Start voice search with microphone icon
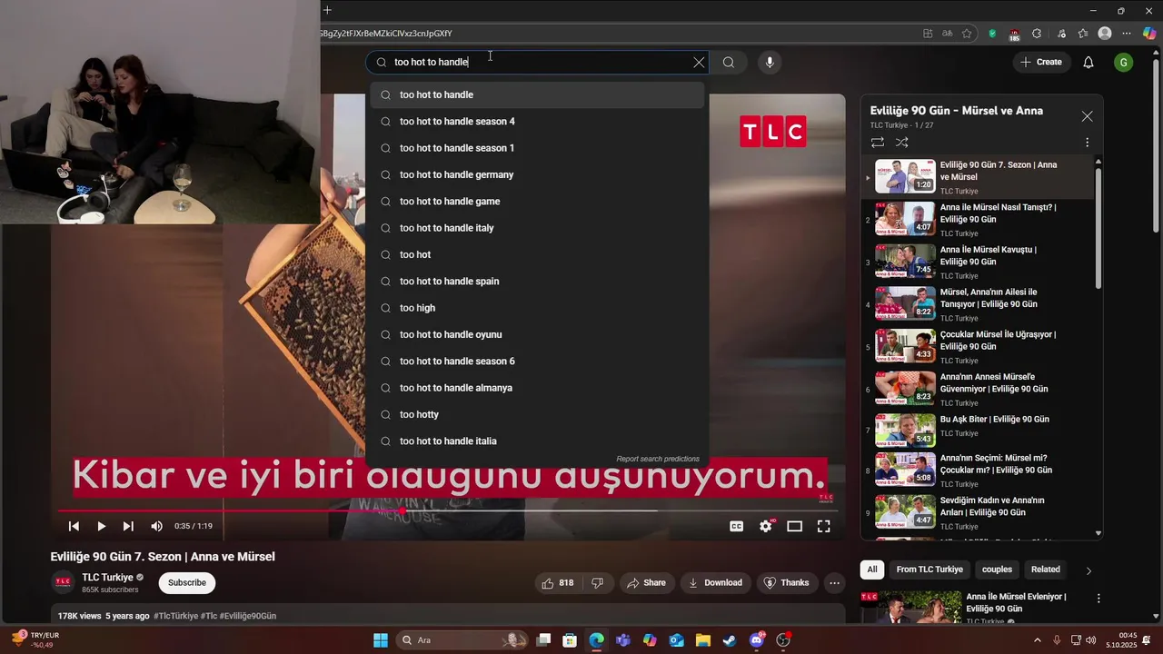The height and width of the screenshot is (654, 1163). pos(770,63)
